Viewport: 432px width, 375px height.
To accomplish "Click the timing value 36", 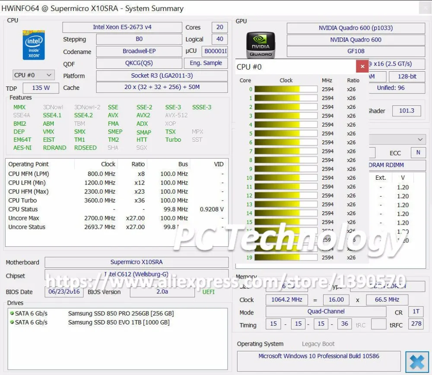I will coord(344,324).
